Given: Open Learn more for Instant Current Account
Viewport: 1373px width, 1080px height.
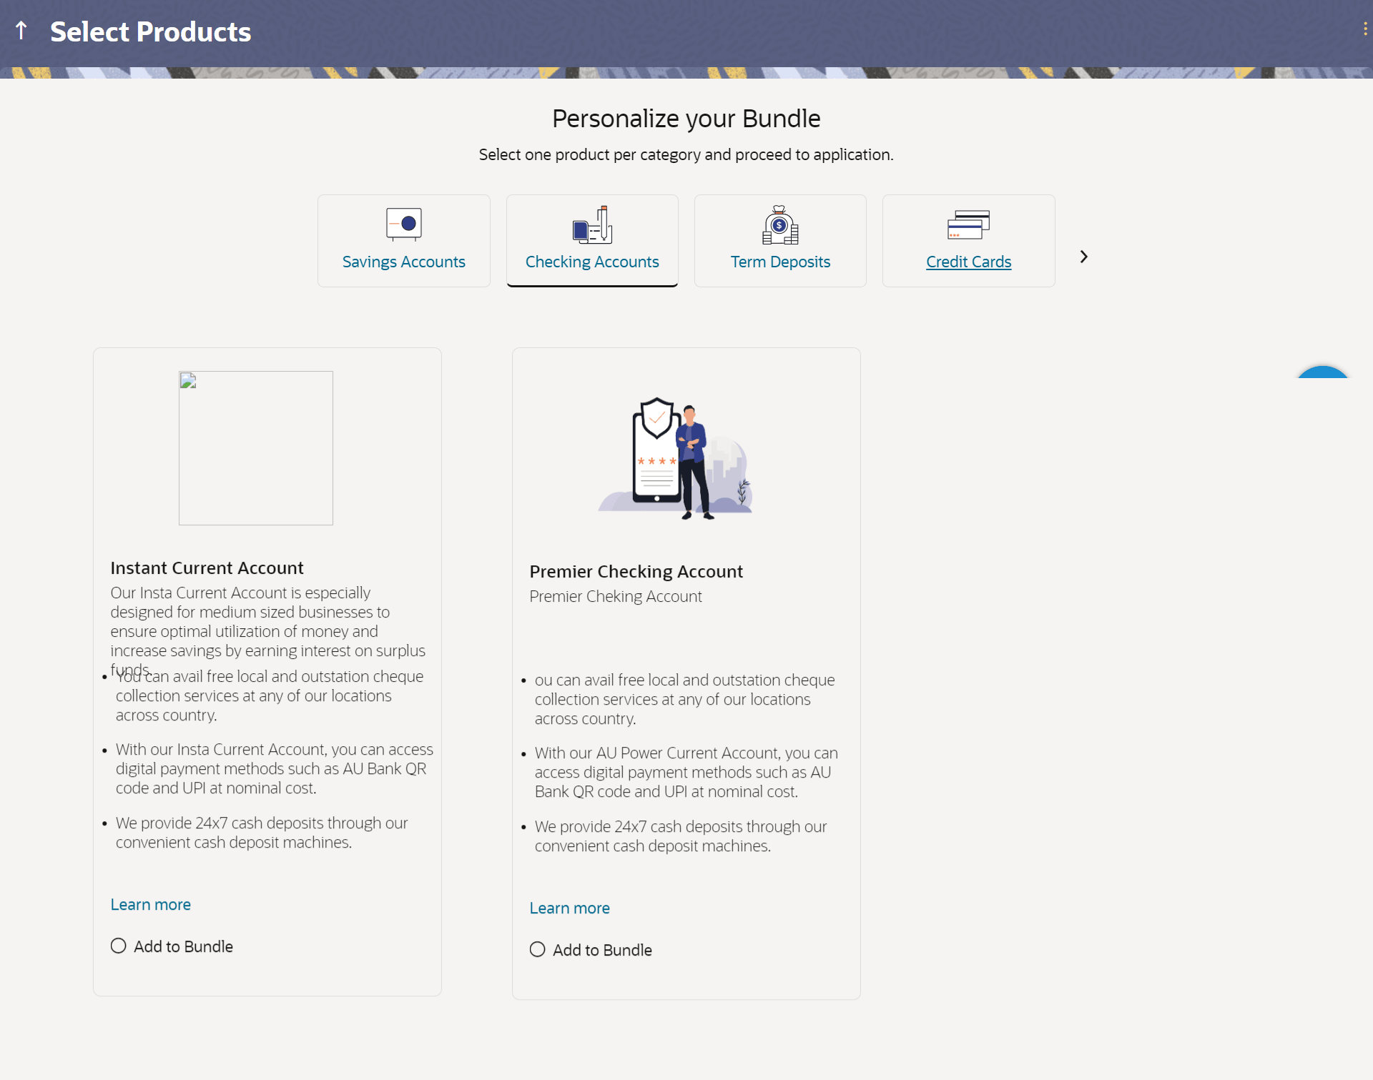Looking at the screenshot, I should (x=151, y=904).
